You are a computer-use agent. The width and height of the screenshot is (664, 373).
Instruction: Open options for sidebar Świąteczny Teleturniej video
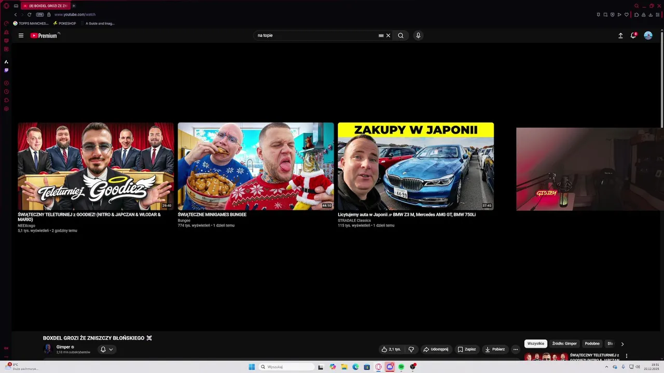point(627,356)
